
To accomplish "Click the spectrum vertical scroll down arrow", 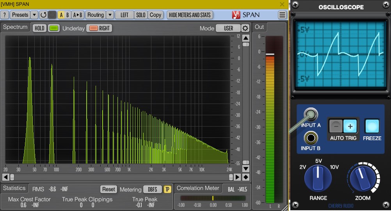I will tap(245, 169).
